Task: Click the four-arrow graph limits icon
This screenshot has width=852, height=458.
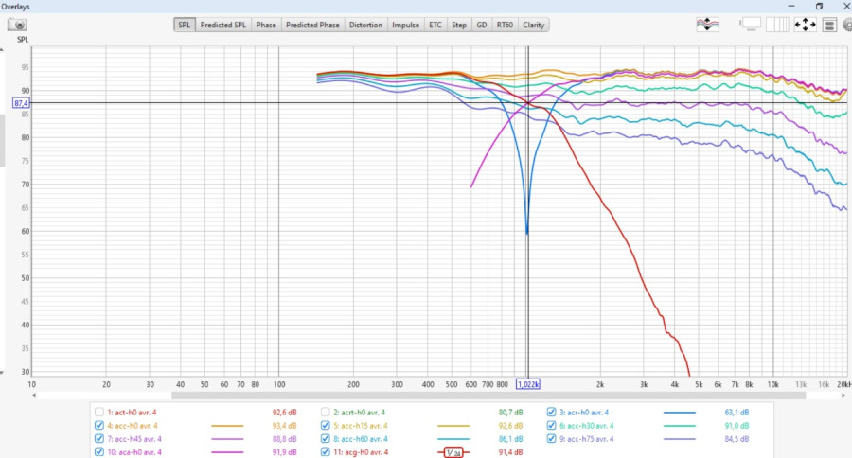Action: [x=805, y=25]
